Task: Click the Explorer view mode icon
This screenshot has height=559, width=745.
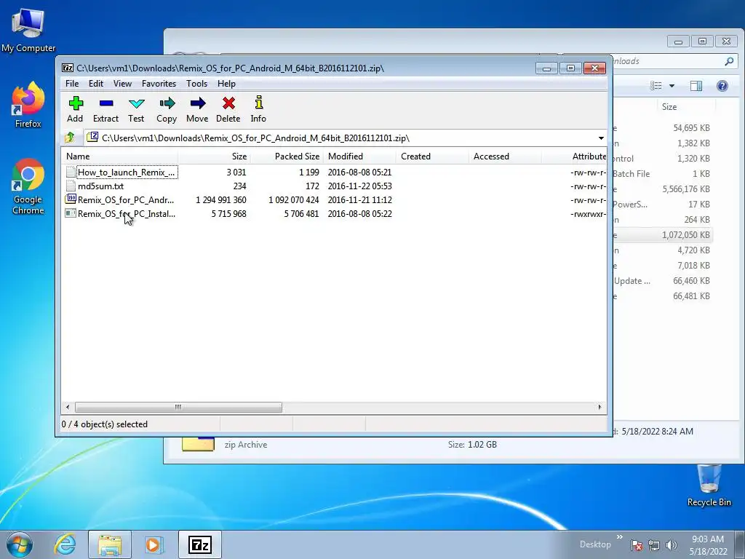Action: point(656,86)
